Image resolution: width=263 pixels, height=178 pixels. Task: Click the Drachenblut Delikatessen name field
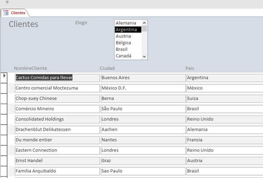[57, 129]
